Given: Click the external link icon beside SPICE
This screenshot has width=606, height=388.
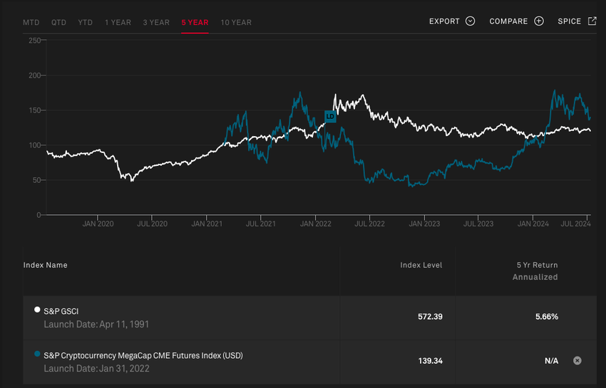Looking at the screenshot, I should pyautogui.click(x=592, y=21).
